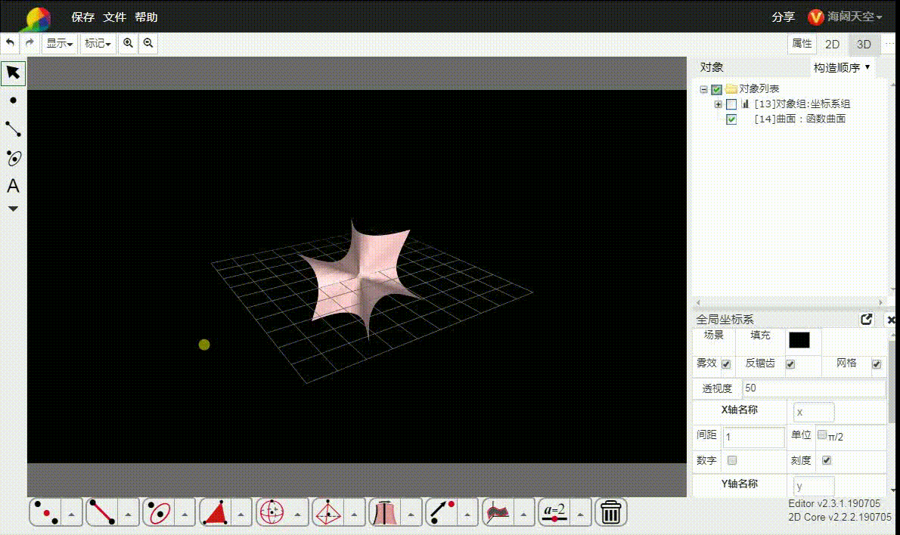
Task: Toggle the 雾效 fog checkbox
Action: (x=726, y=364)
